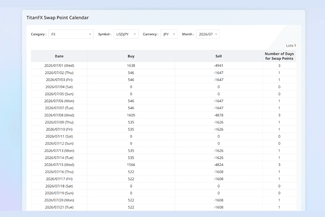Click Sell value -1647 in the 07/03 row

[218, 80]
